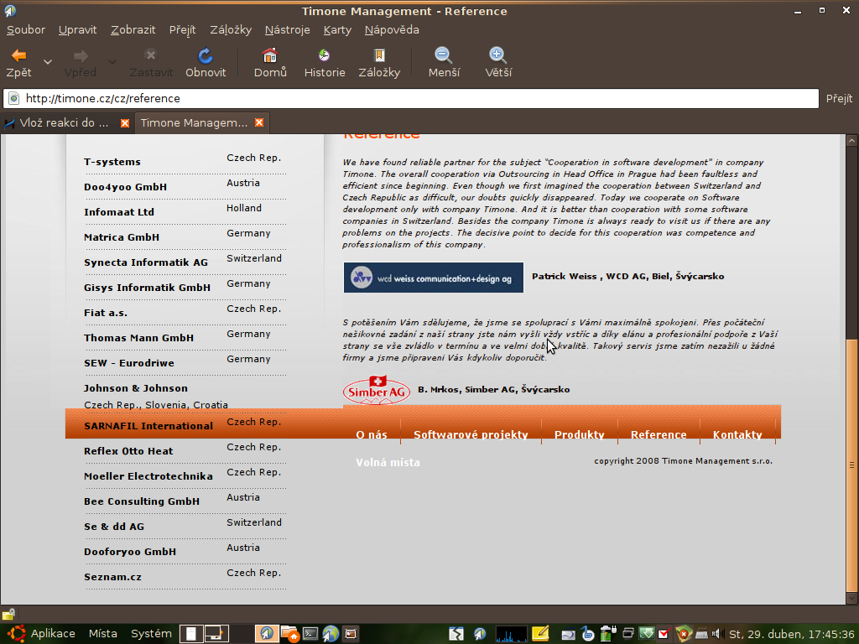The width and height of the screenshot is (859, 644).
Task: Click the vertical scrollbar thumb
Action: (851, 465)
